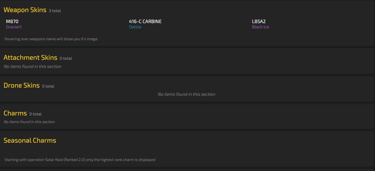Click the Drone Skins 0 total count
The width and height of the screenshot is (375, 171).
coord(48,86)
